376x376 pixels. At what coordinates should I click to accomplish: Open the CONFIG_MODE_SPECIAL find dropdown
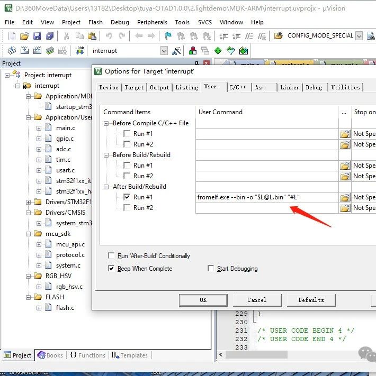[x=359, y=36]
